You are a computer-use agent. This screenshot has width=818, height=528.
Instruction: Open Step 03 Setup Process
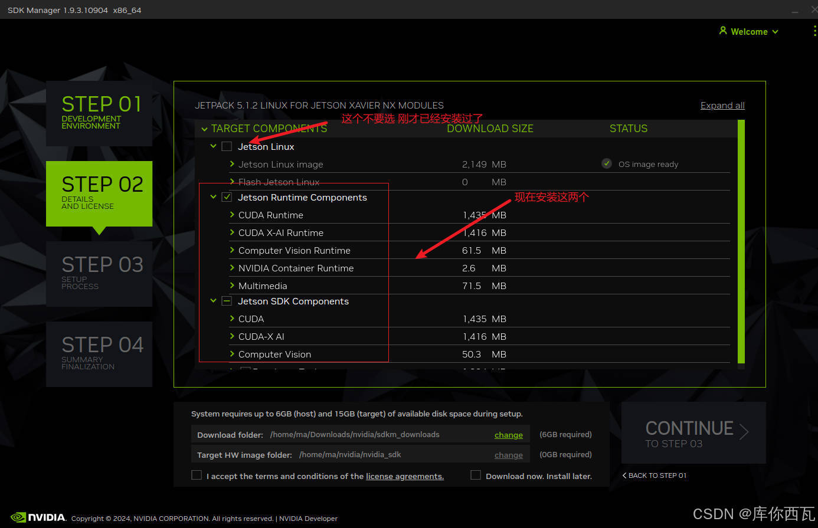tap(99, 274)
